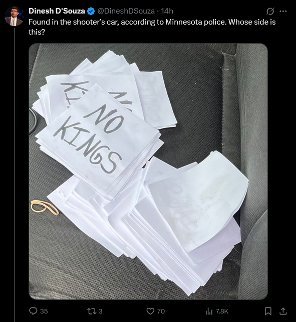The height and width of the screenshot is (322, 296).
Task: Click the vertical thread connector line
Action: click(15, 175)
